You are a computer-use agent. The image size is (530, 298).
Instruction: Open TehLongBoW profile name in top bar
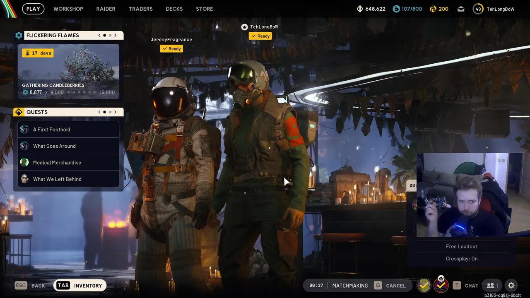pos(500,9)
